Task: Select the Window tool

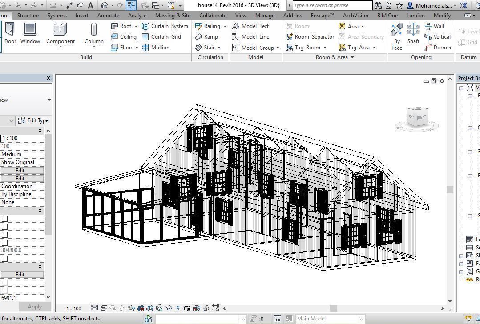Action: (x=30, y=34)
